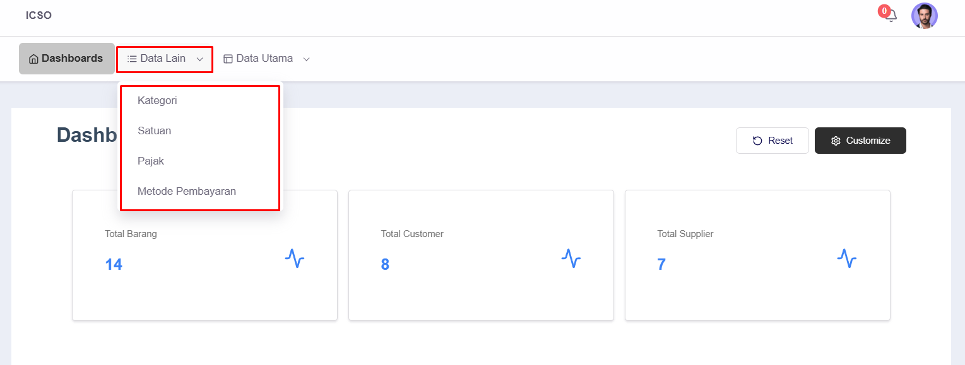Click the activity icon in Total Supplier card
The width and height of the screenshot is (965, 365).
pos(847,258)
